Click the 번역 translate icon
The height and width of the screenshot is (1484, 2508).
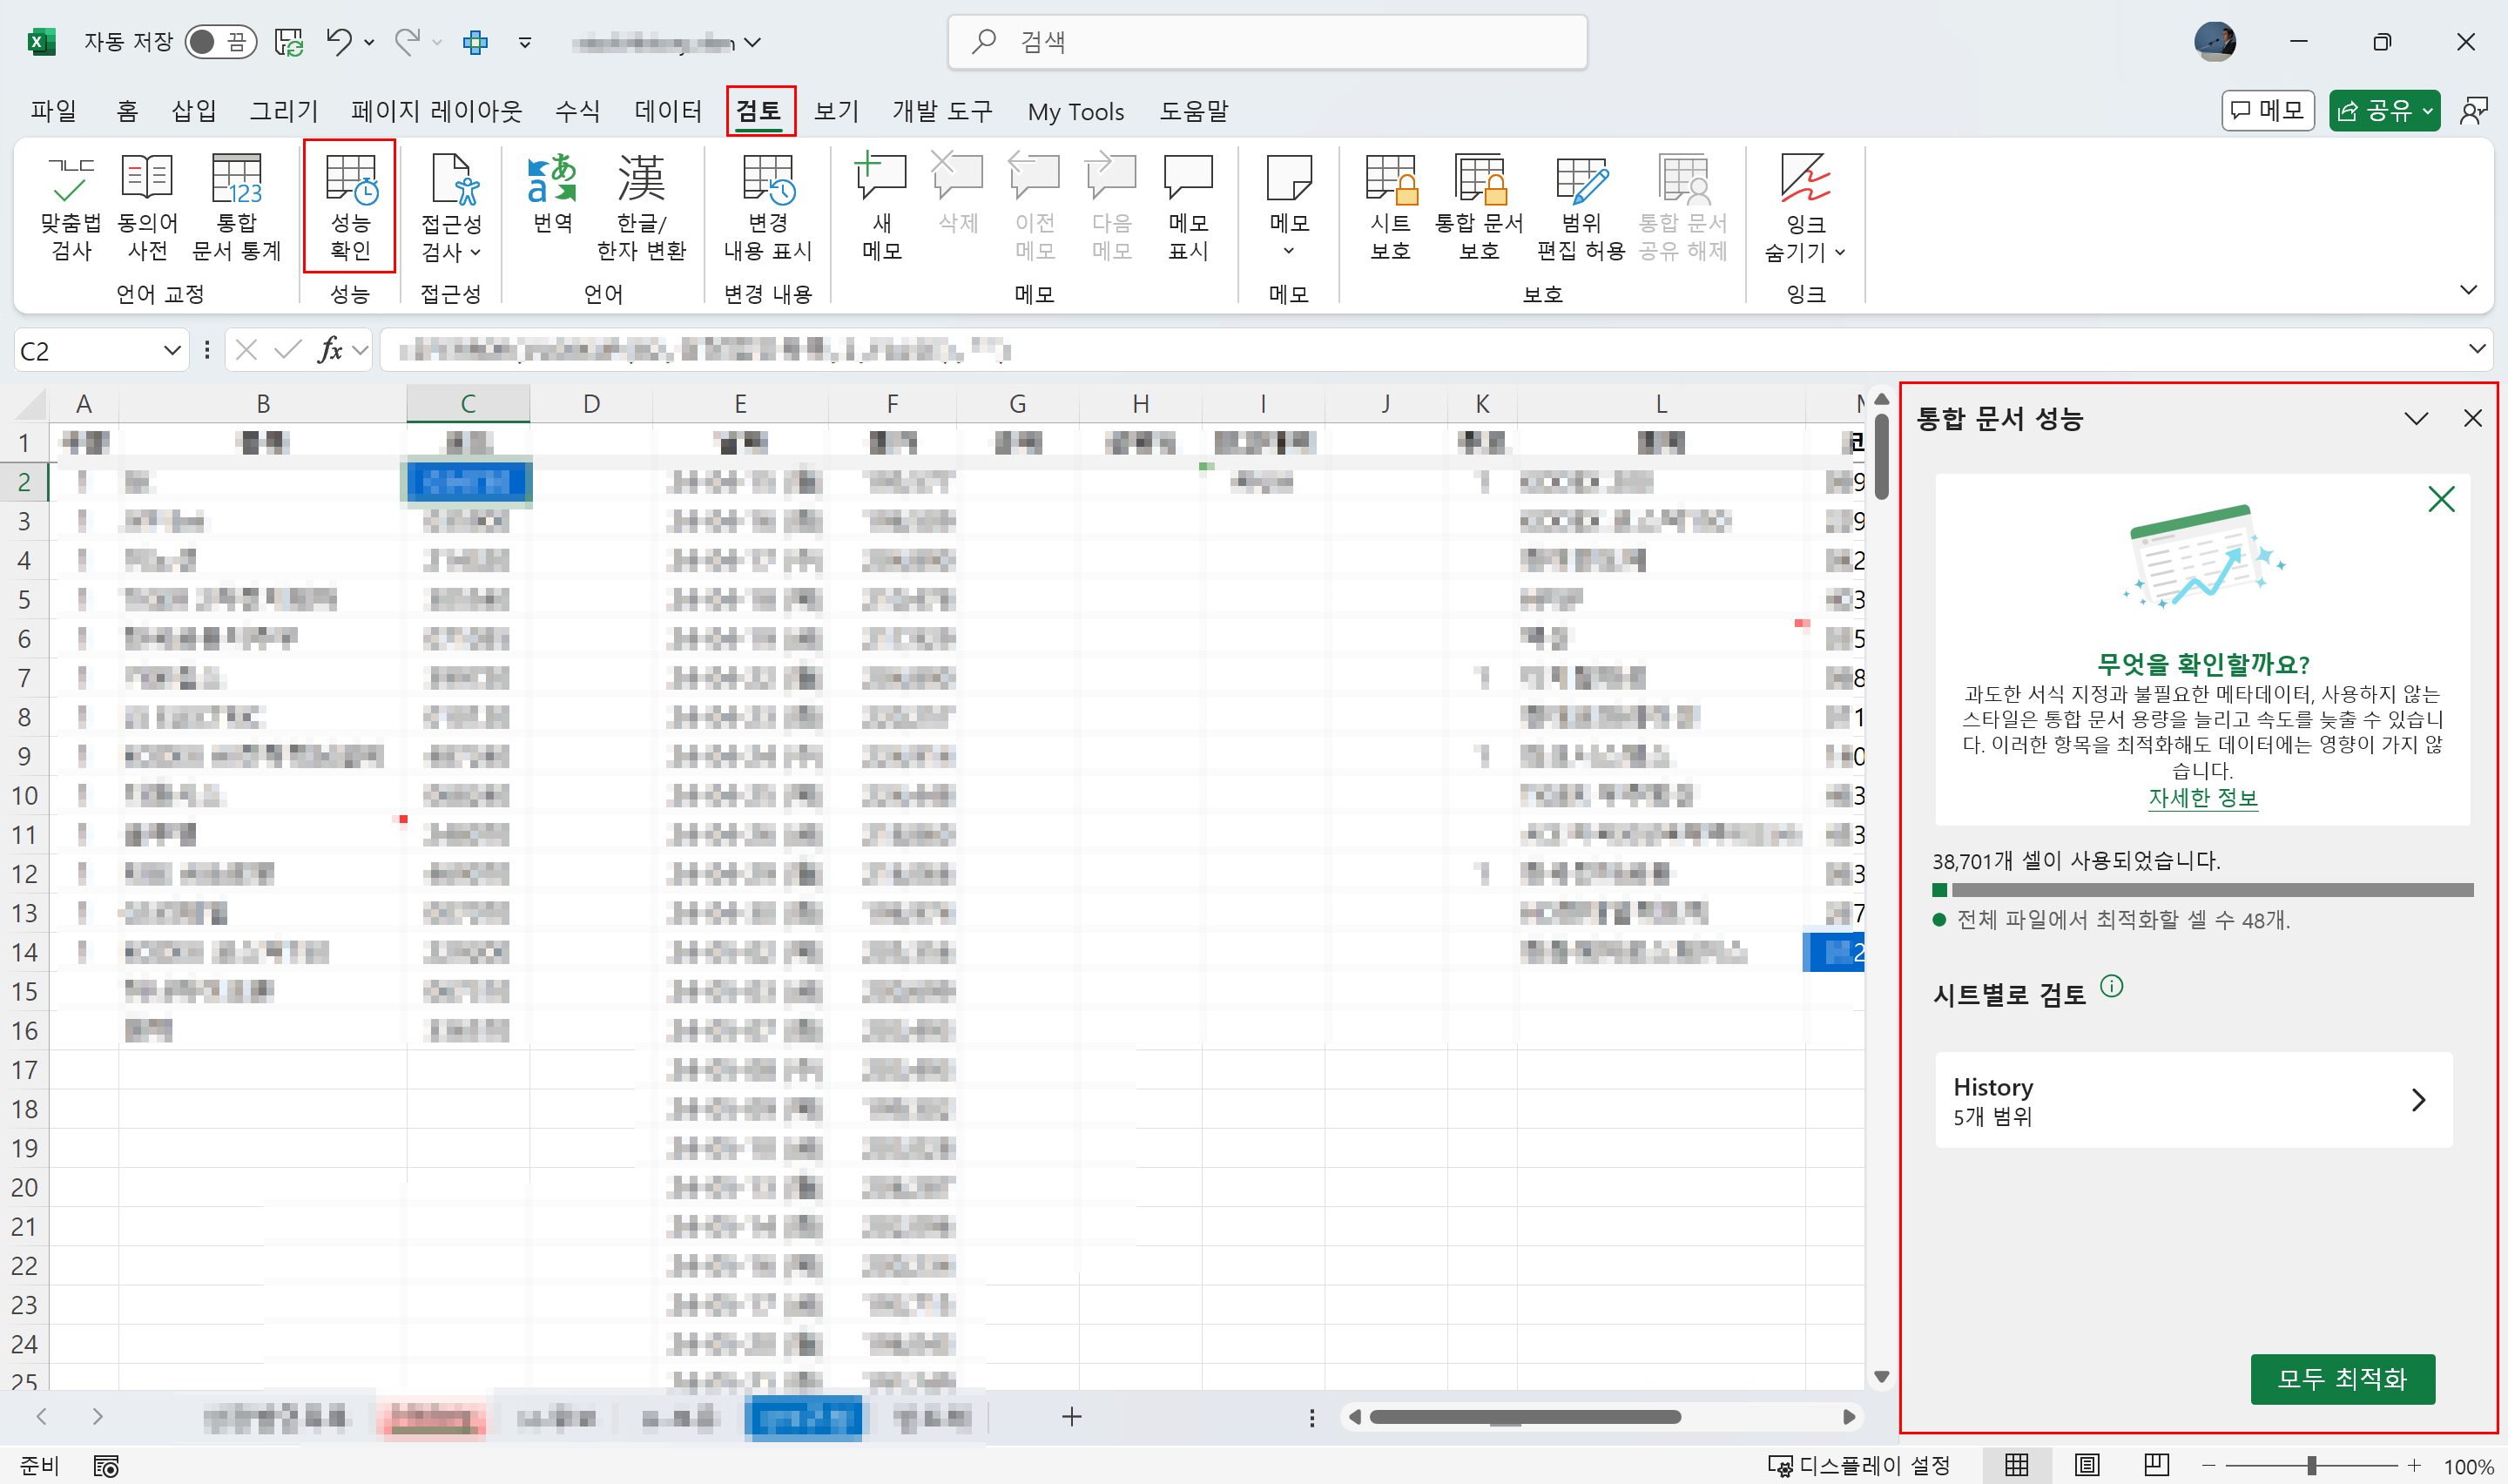(x=552, y=195)
